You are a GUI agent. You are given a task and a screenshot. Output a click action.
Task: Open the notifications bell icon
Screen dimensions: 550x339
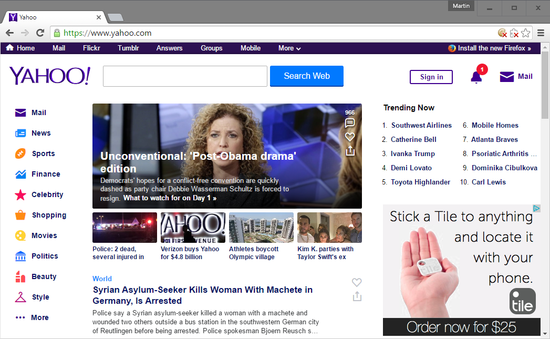pyautogui.click(x=476, y=77)
